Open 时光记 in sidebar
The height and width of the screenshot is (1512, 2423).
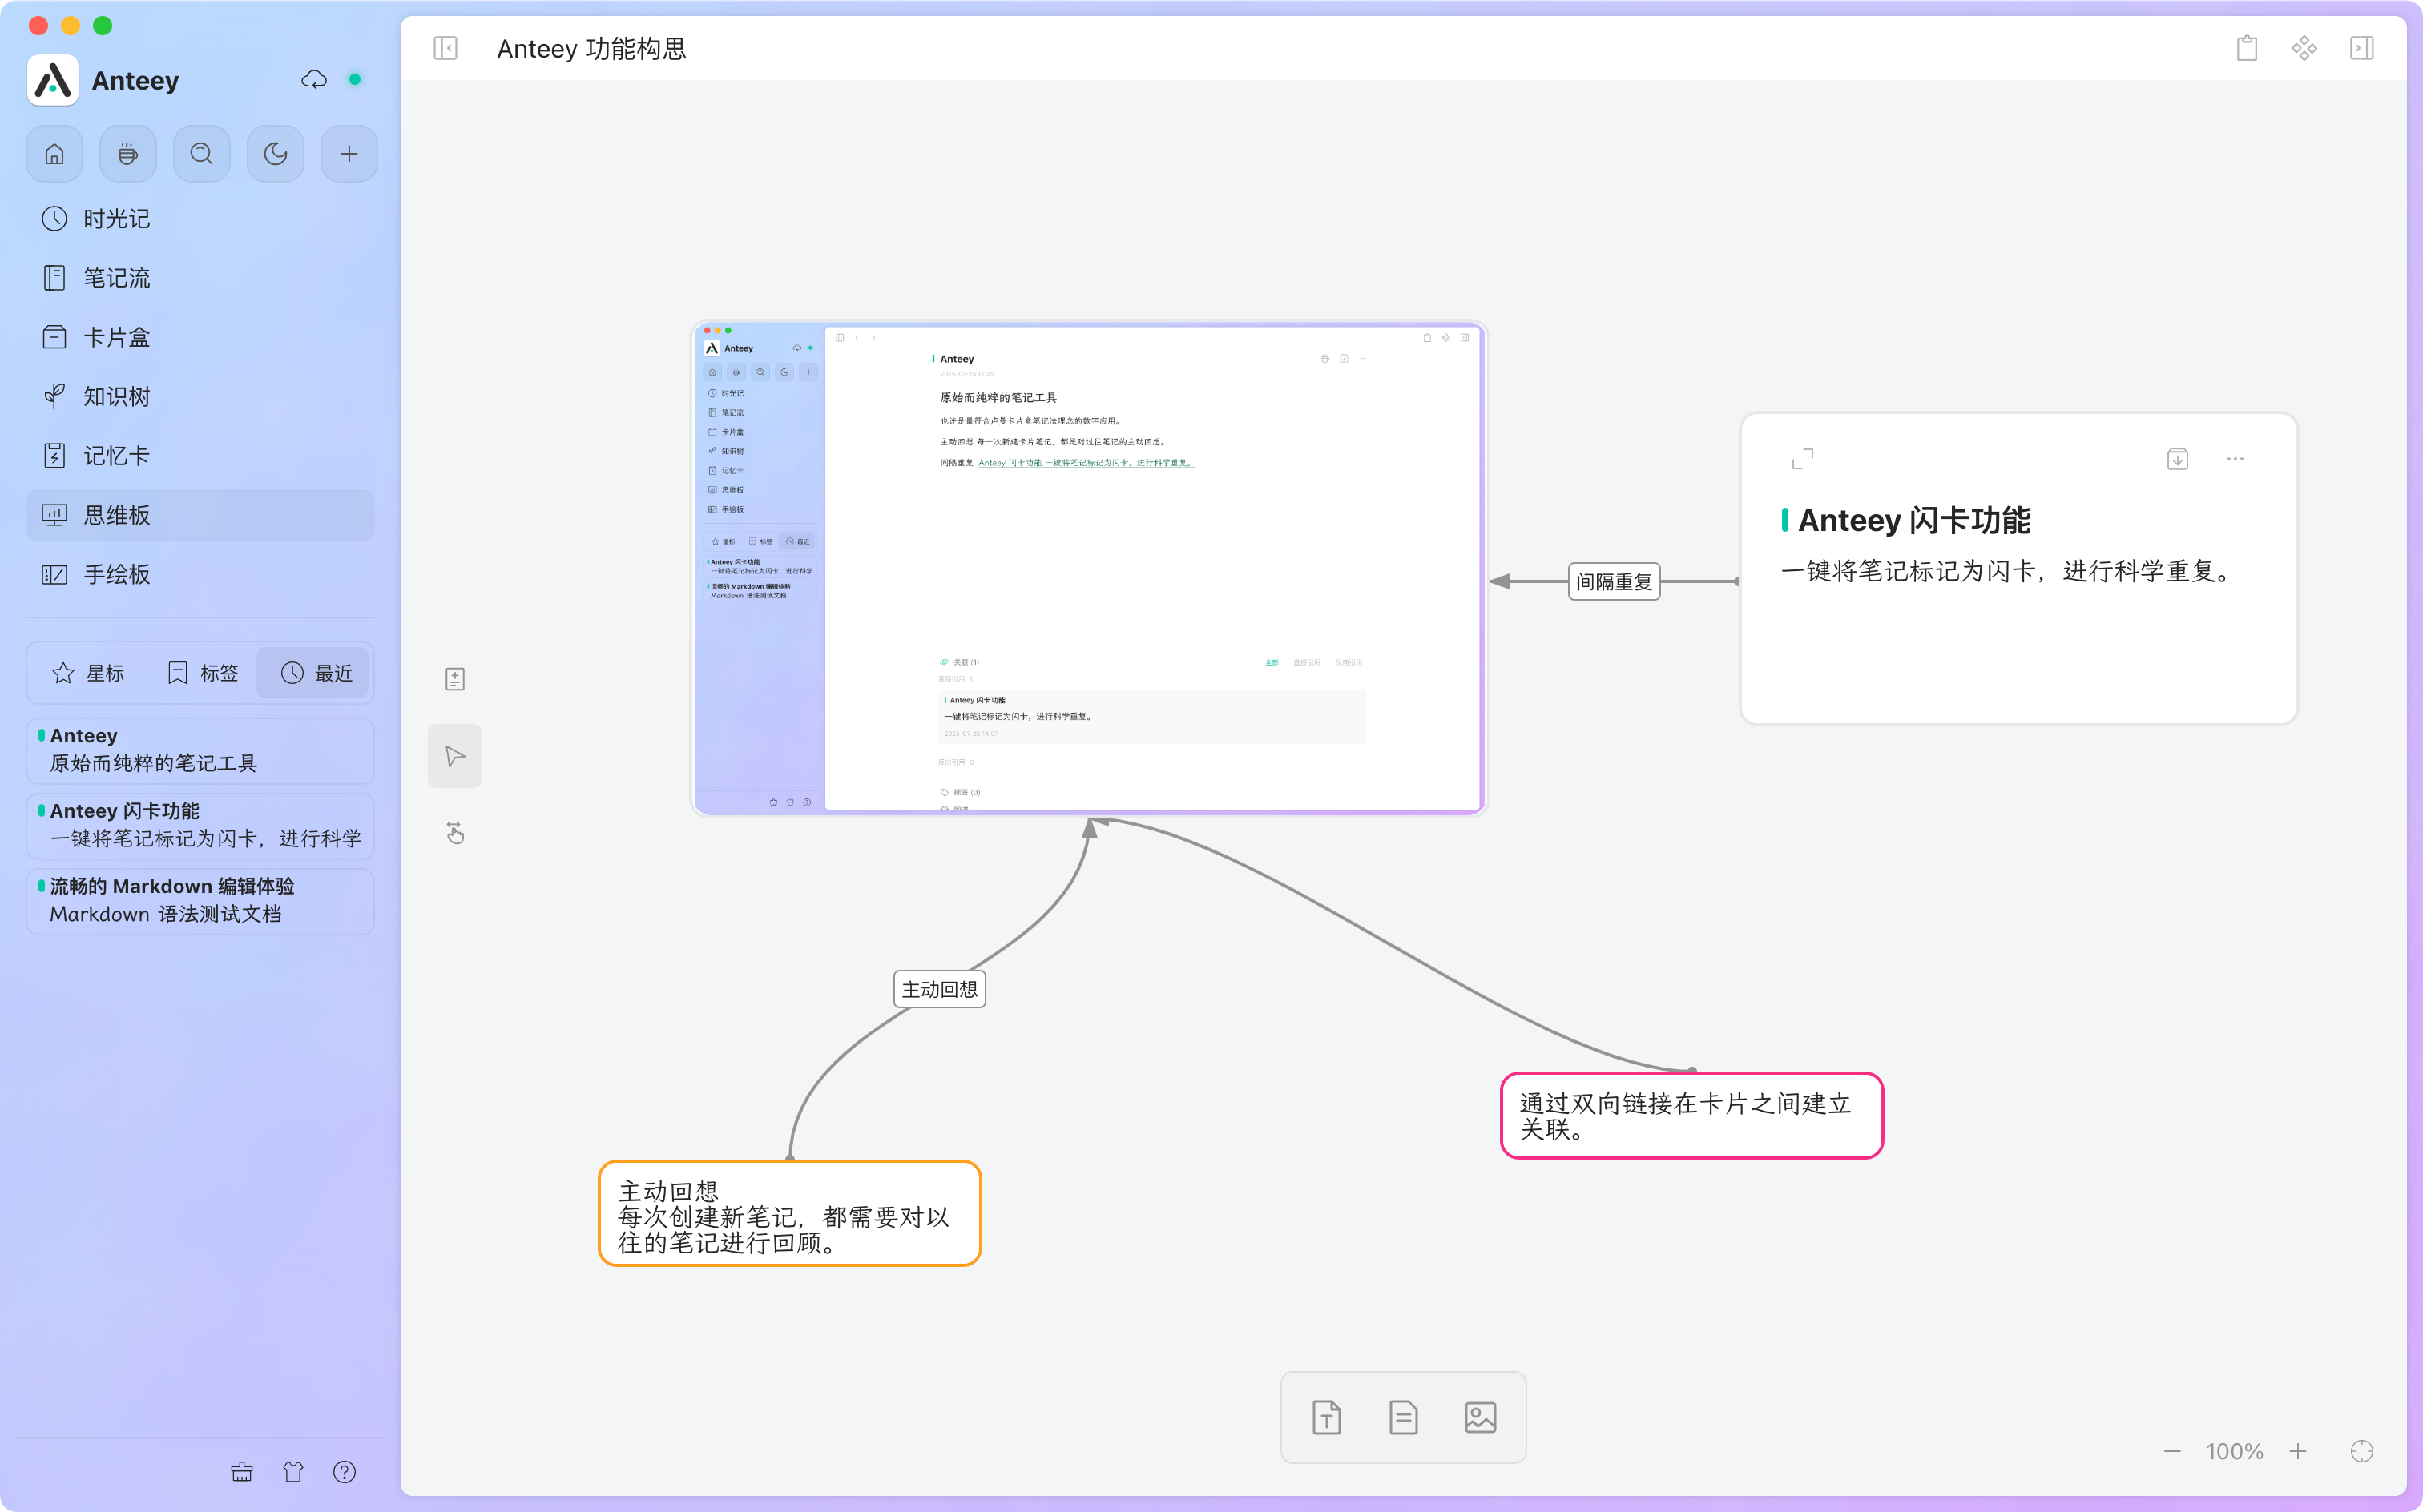[x=200, y=219]
